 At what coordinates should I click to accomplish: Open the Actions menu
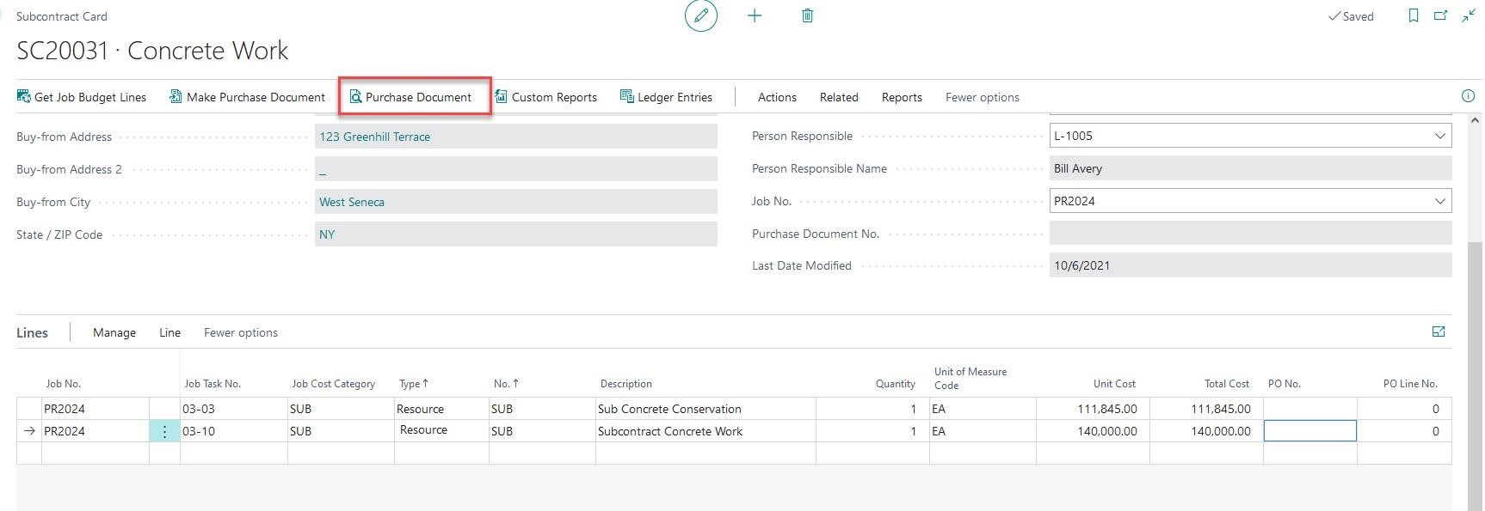776,97
